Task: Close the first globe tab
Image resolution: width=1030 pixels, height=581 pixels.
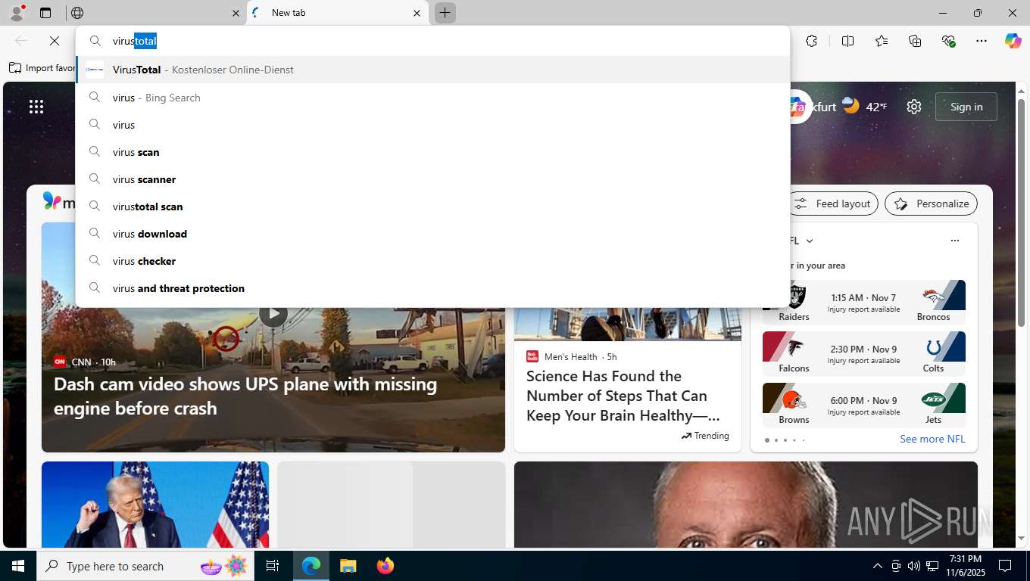Action: (236, 13)
